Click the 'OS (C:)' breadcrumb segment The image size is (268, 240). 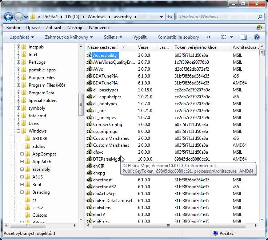(x=72, y=17)
